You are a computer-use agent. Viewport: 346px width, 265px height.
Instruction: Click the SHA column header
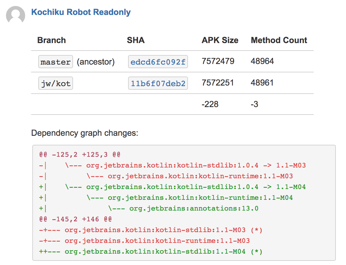136,40
